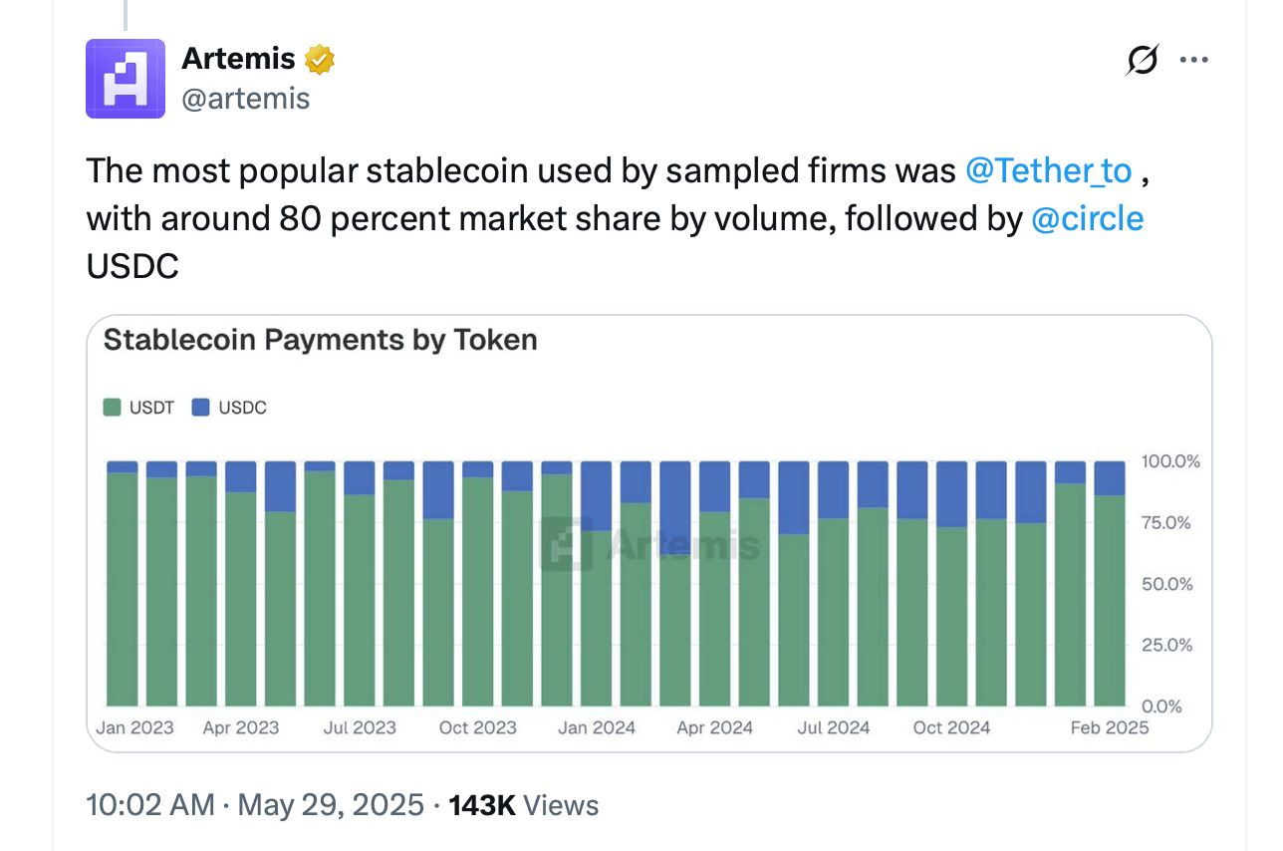The image size is (1283, 851).
Task: Select the chart title Stablecoin Payments by Token
Action: click(x=320, y=340)
